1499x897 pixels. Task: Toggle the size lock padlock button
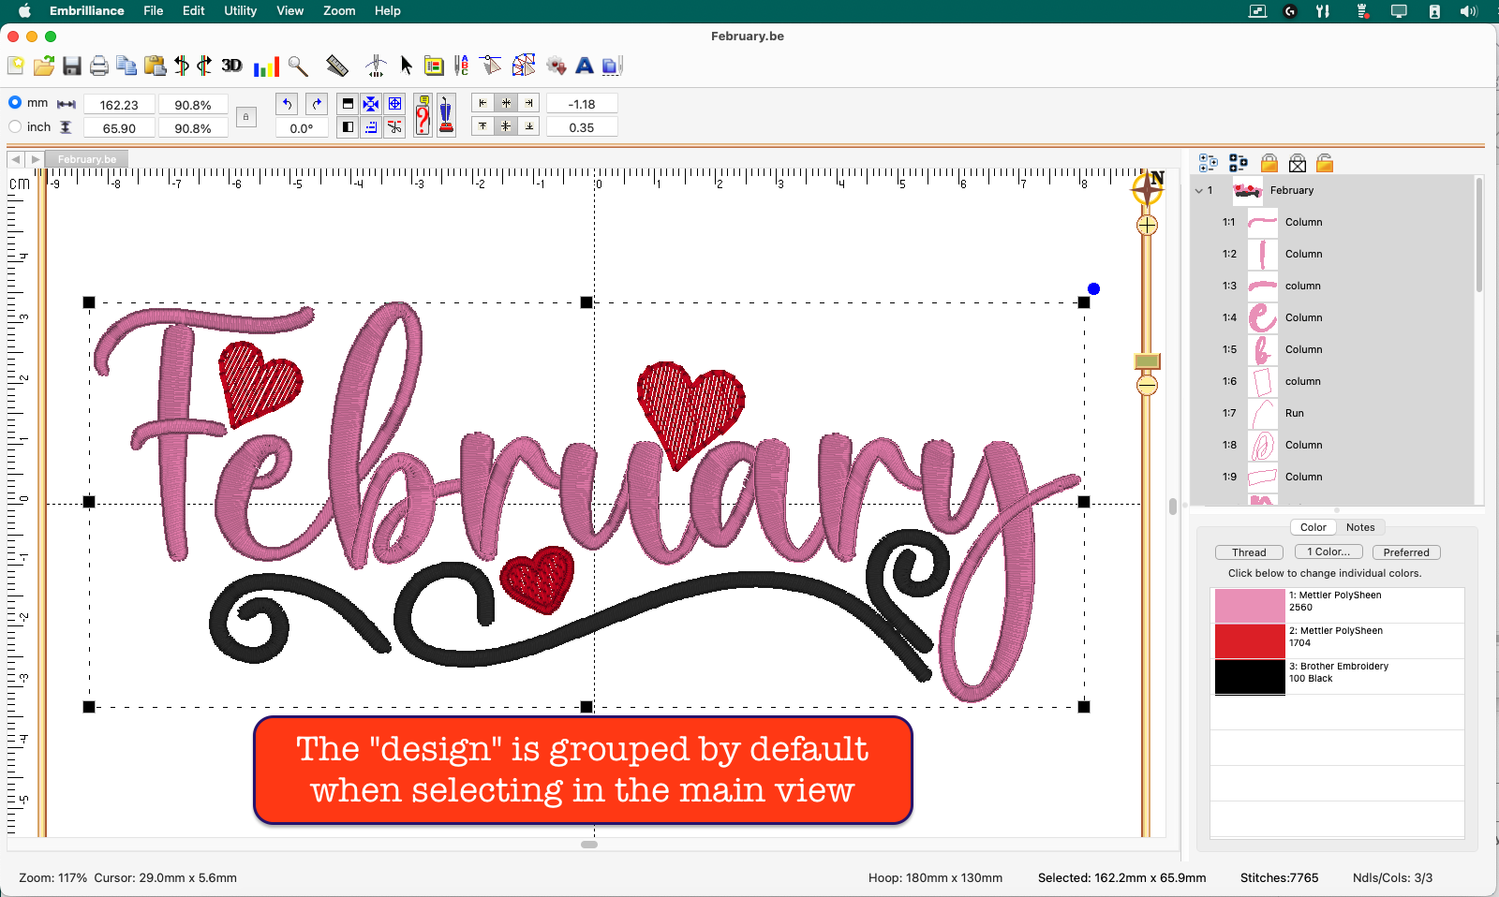coord(246,116)
